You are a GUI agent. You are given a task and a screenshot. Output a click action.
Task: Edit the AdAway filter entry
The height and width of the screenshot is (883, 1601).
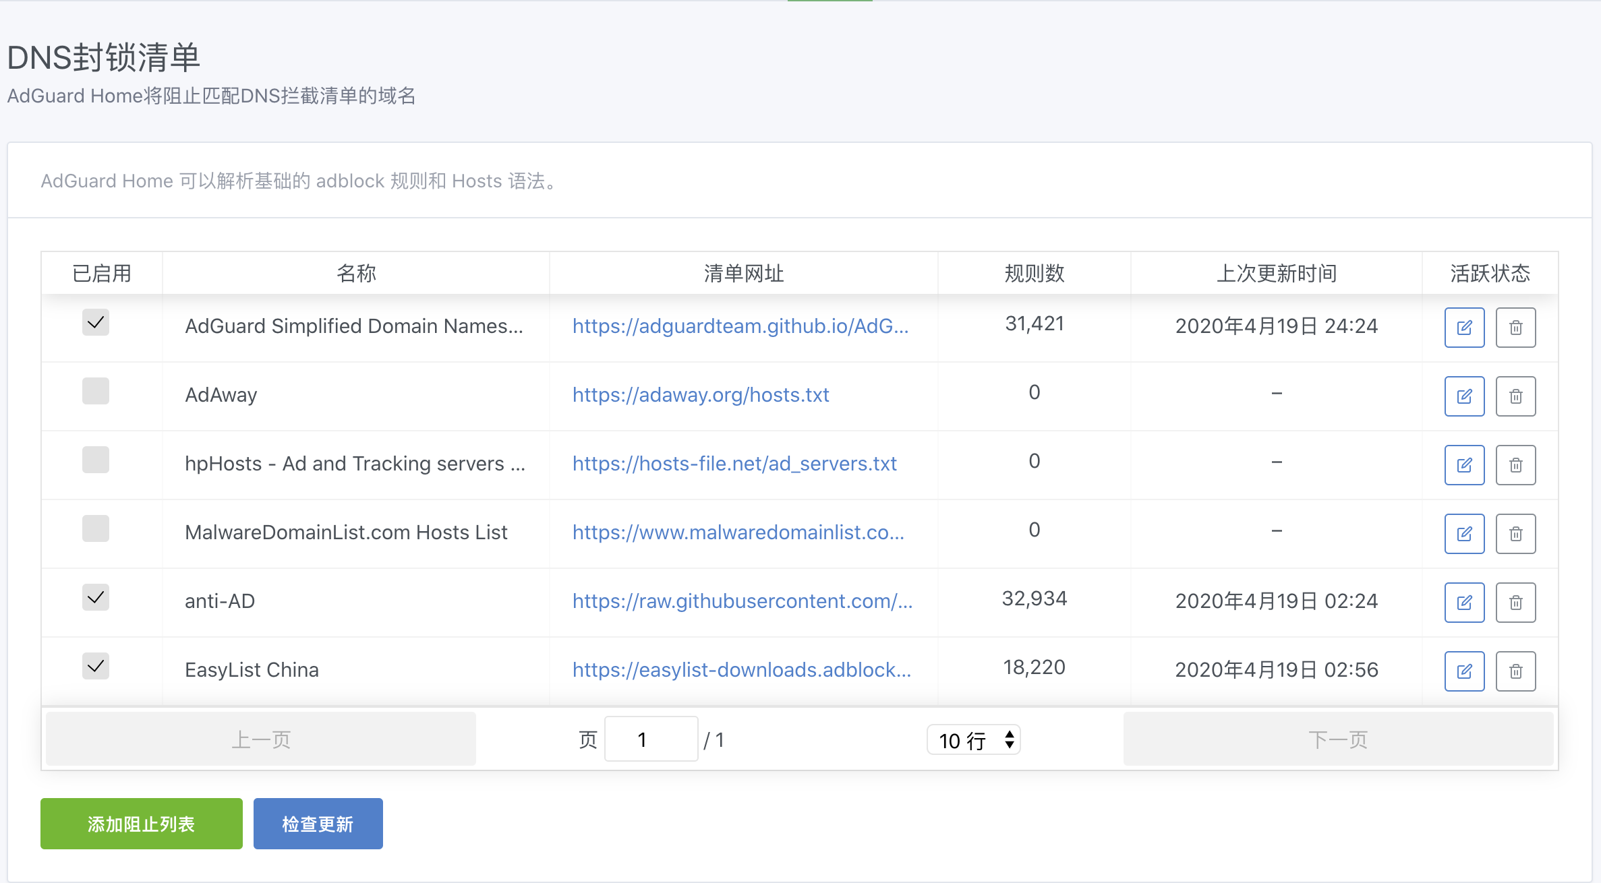click(1464, 396)
